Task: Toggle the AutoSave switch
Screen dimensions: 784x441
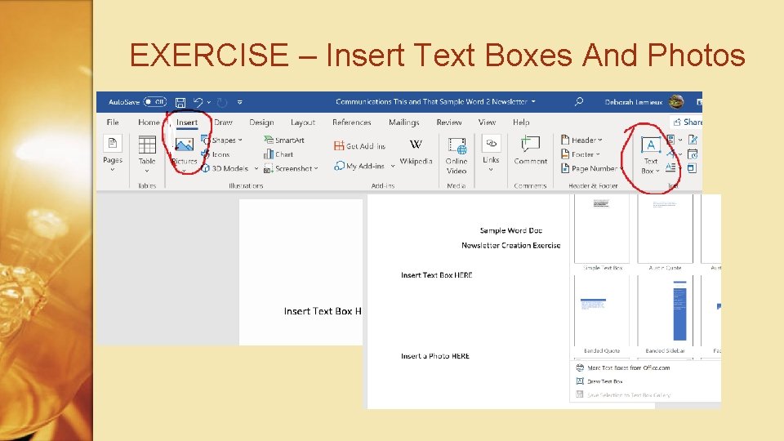Action: [x=154, y=102]
